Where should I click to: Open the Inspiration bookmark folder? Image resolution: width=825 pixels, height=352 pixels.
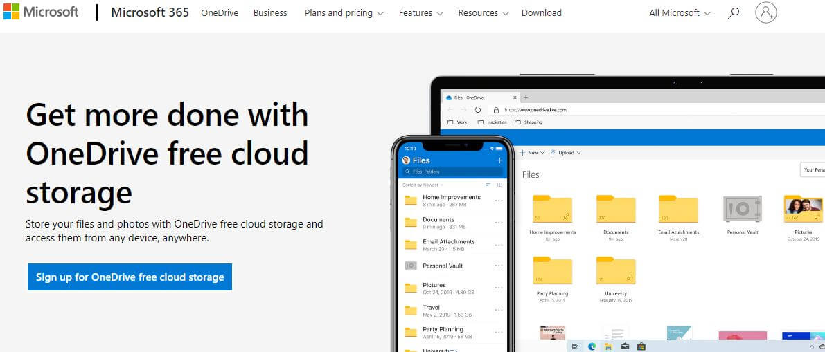click(x=493, y=122)
